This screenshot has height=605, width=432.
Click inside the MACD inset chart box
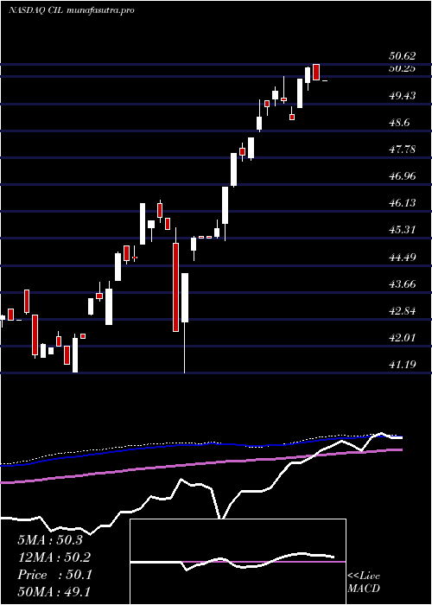pos(238,562)
